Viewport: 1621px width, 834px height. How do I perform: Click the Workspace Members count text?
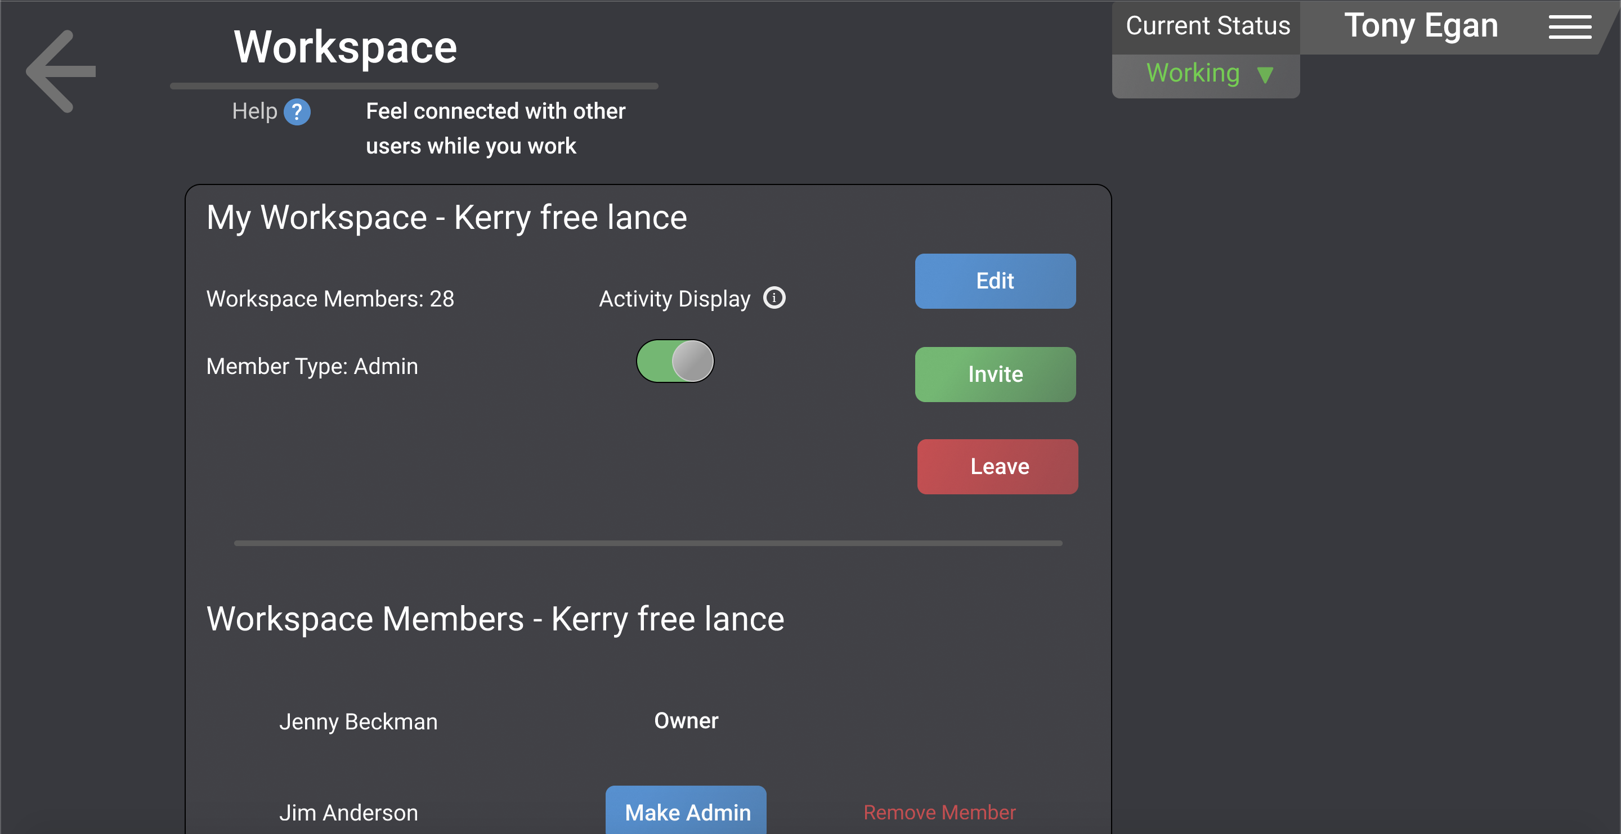pos(330,299)
